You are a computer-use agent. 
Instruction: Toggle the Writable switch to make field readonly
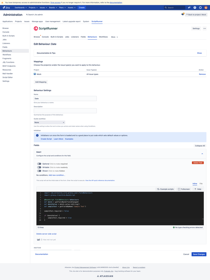[39, 167]
